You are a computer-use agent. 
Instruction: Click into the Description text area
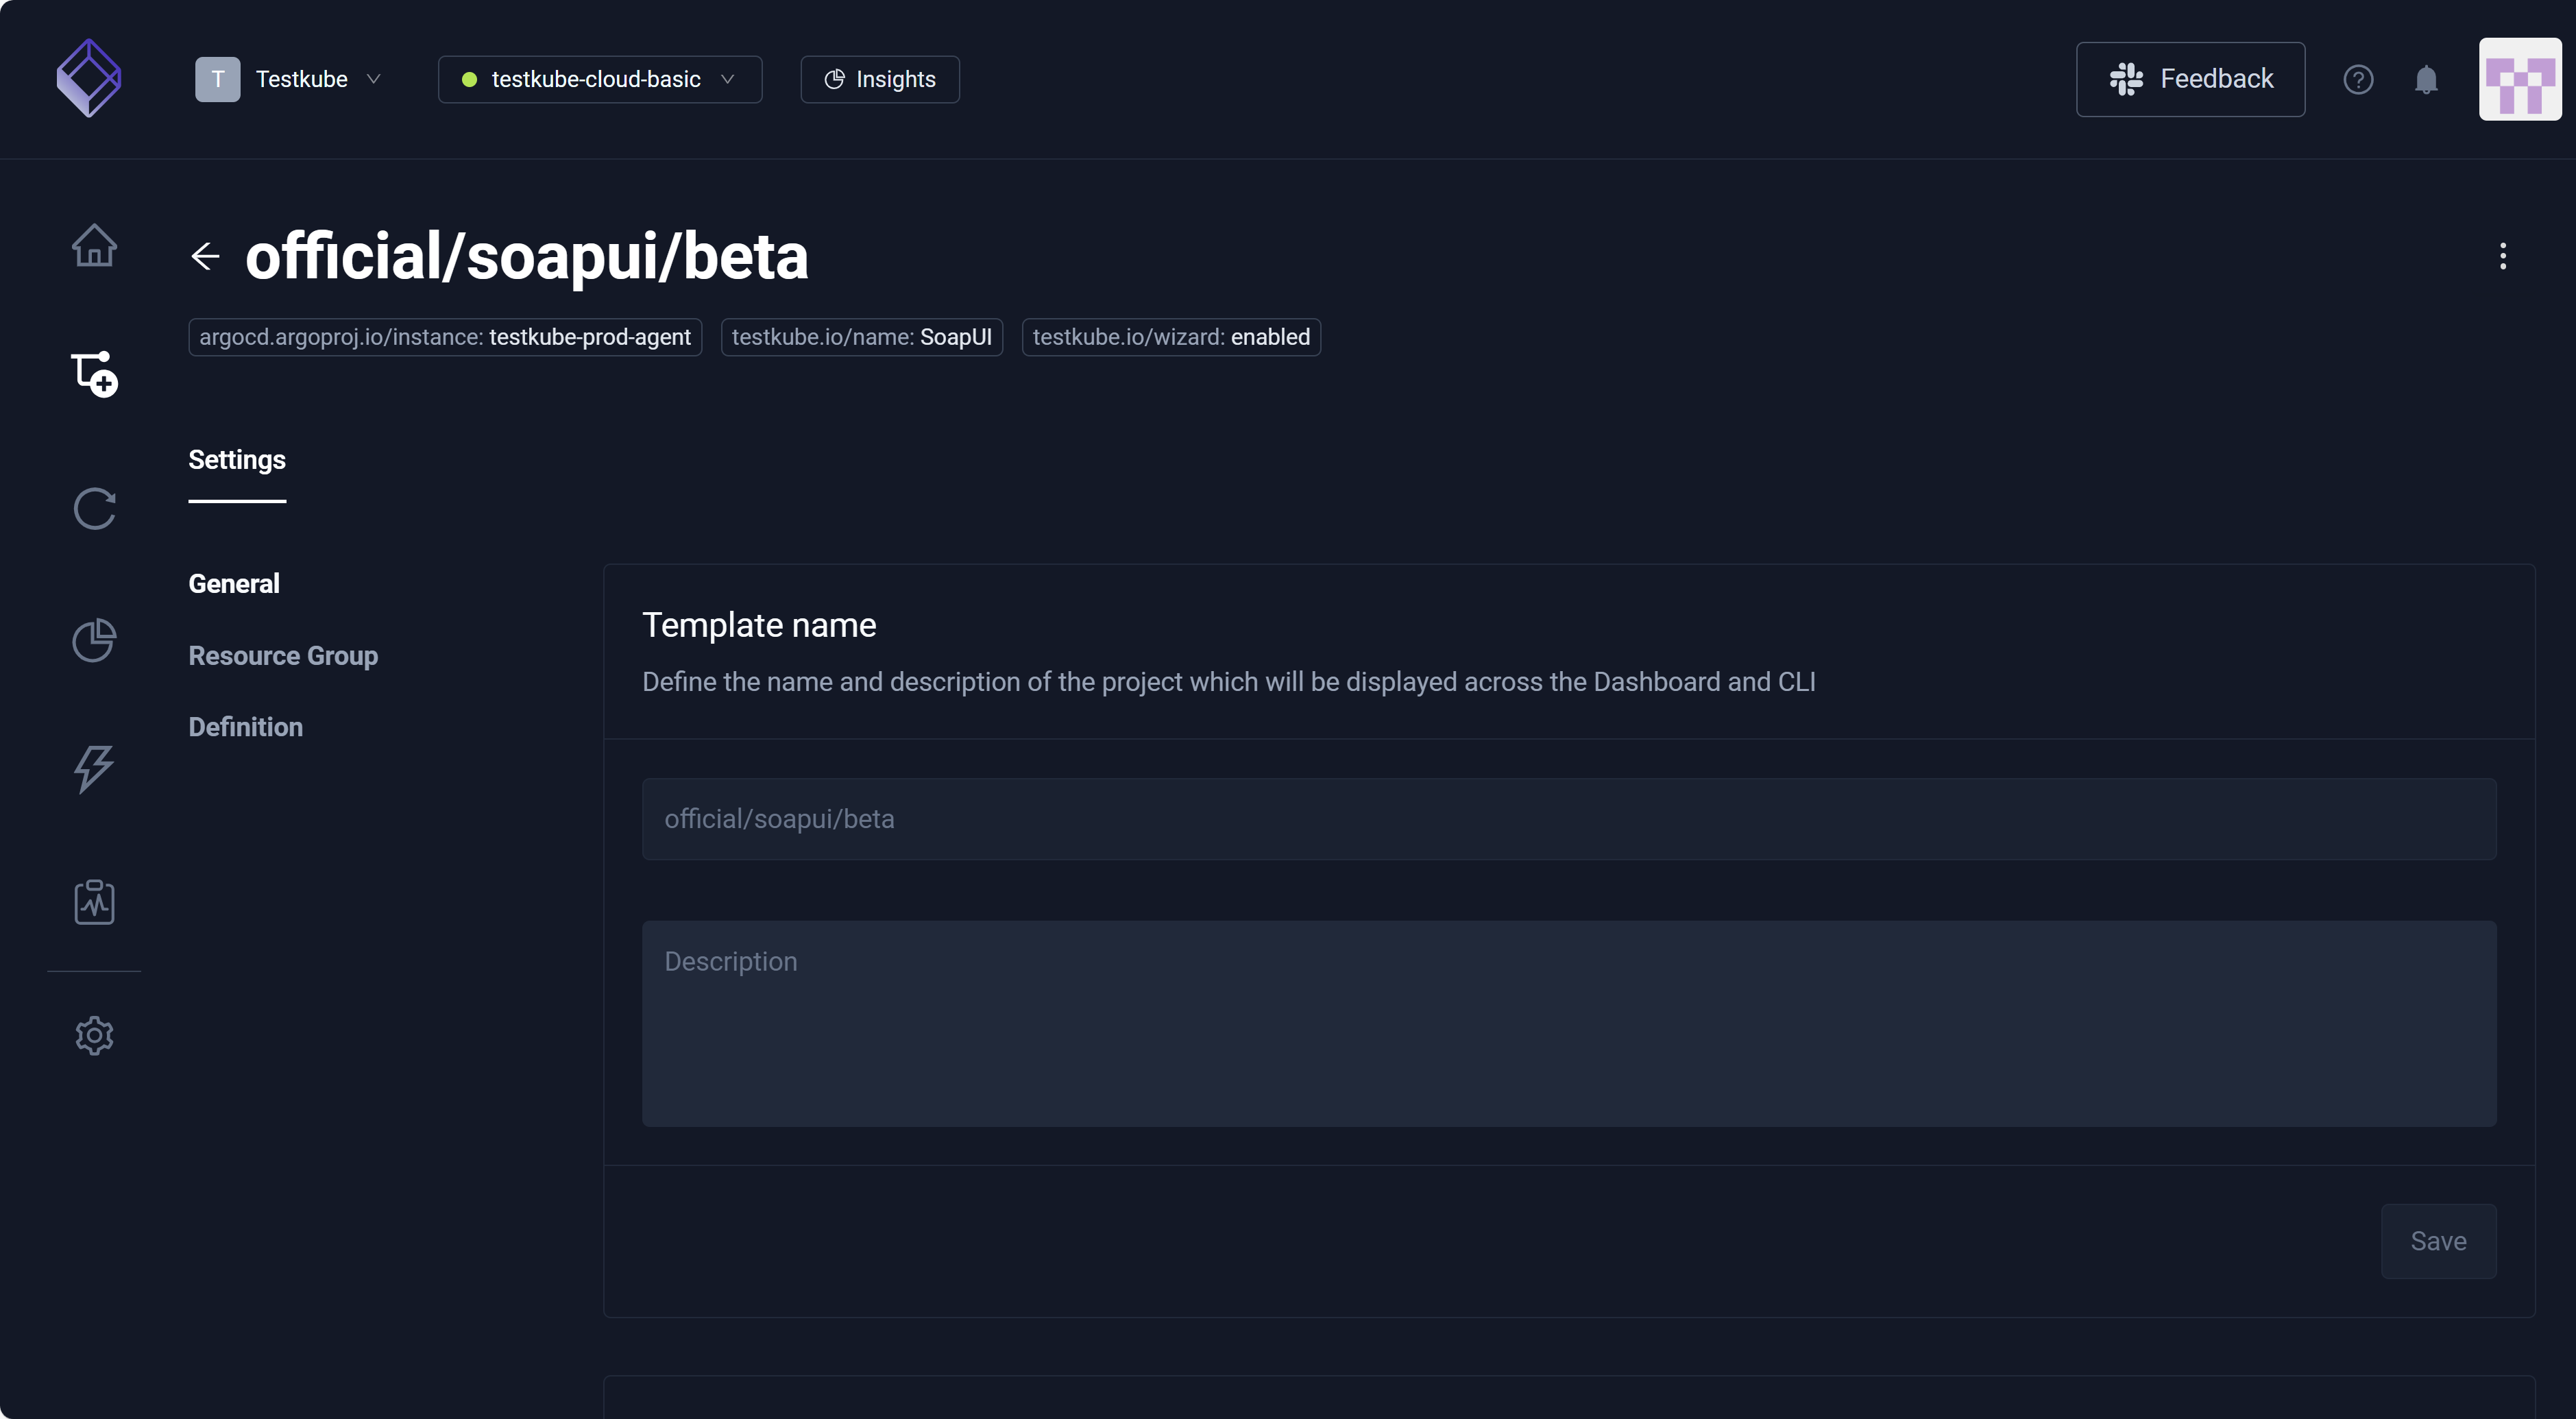(1568, 1023)
